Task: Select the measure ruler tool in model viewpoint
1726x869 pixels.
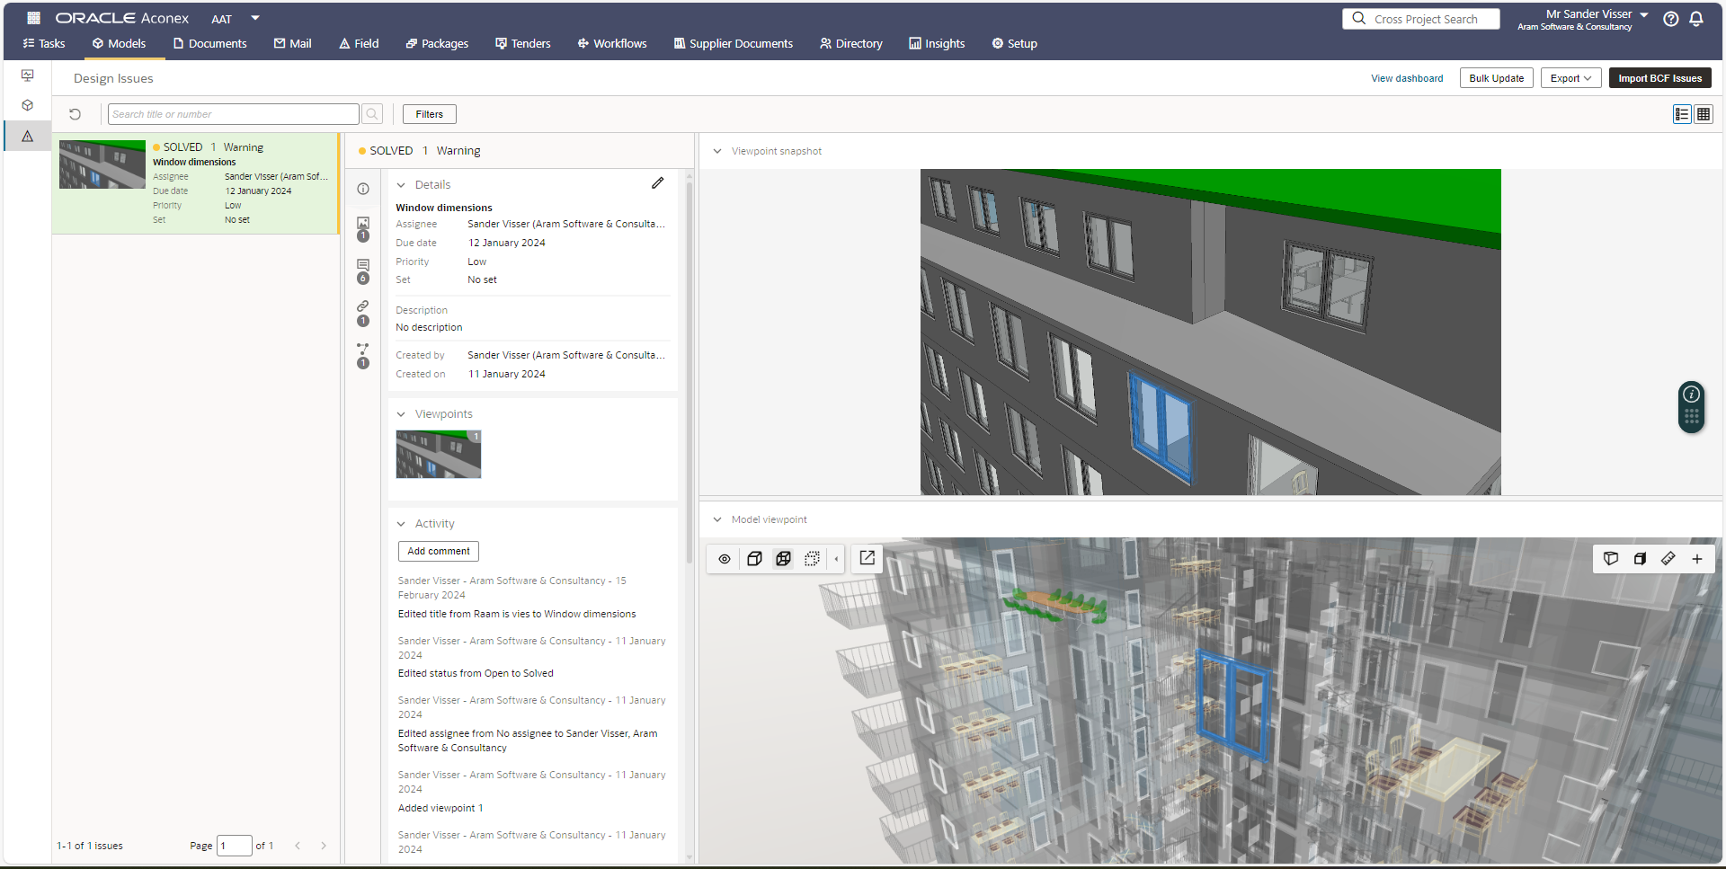Action: click(x=1668, y=558)
